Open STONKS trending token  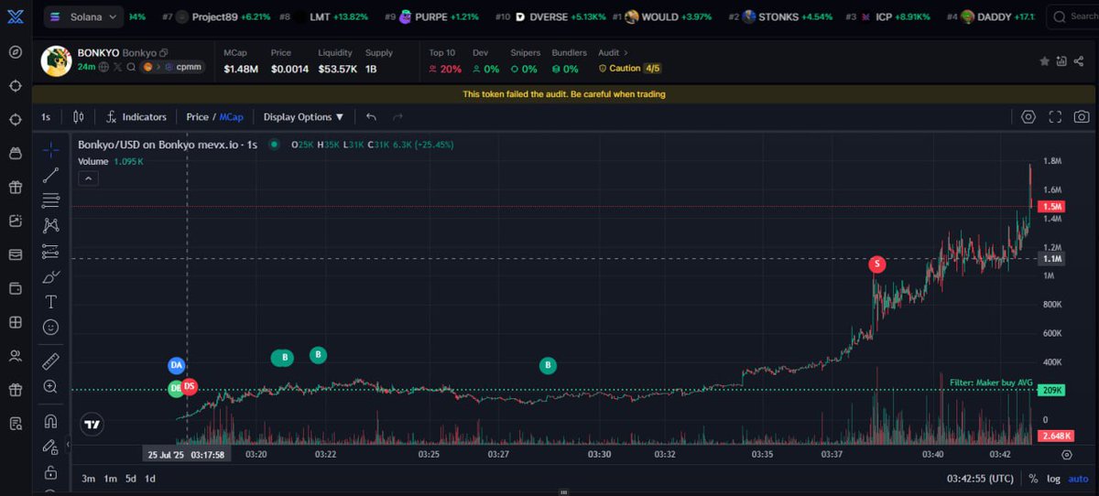(779, 16)
